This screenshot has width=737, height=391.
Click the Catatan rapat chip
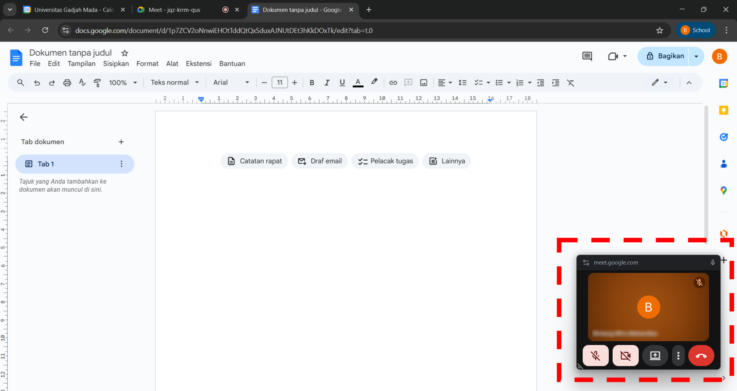(x=254, y=161)
